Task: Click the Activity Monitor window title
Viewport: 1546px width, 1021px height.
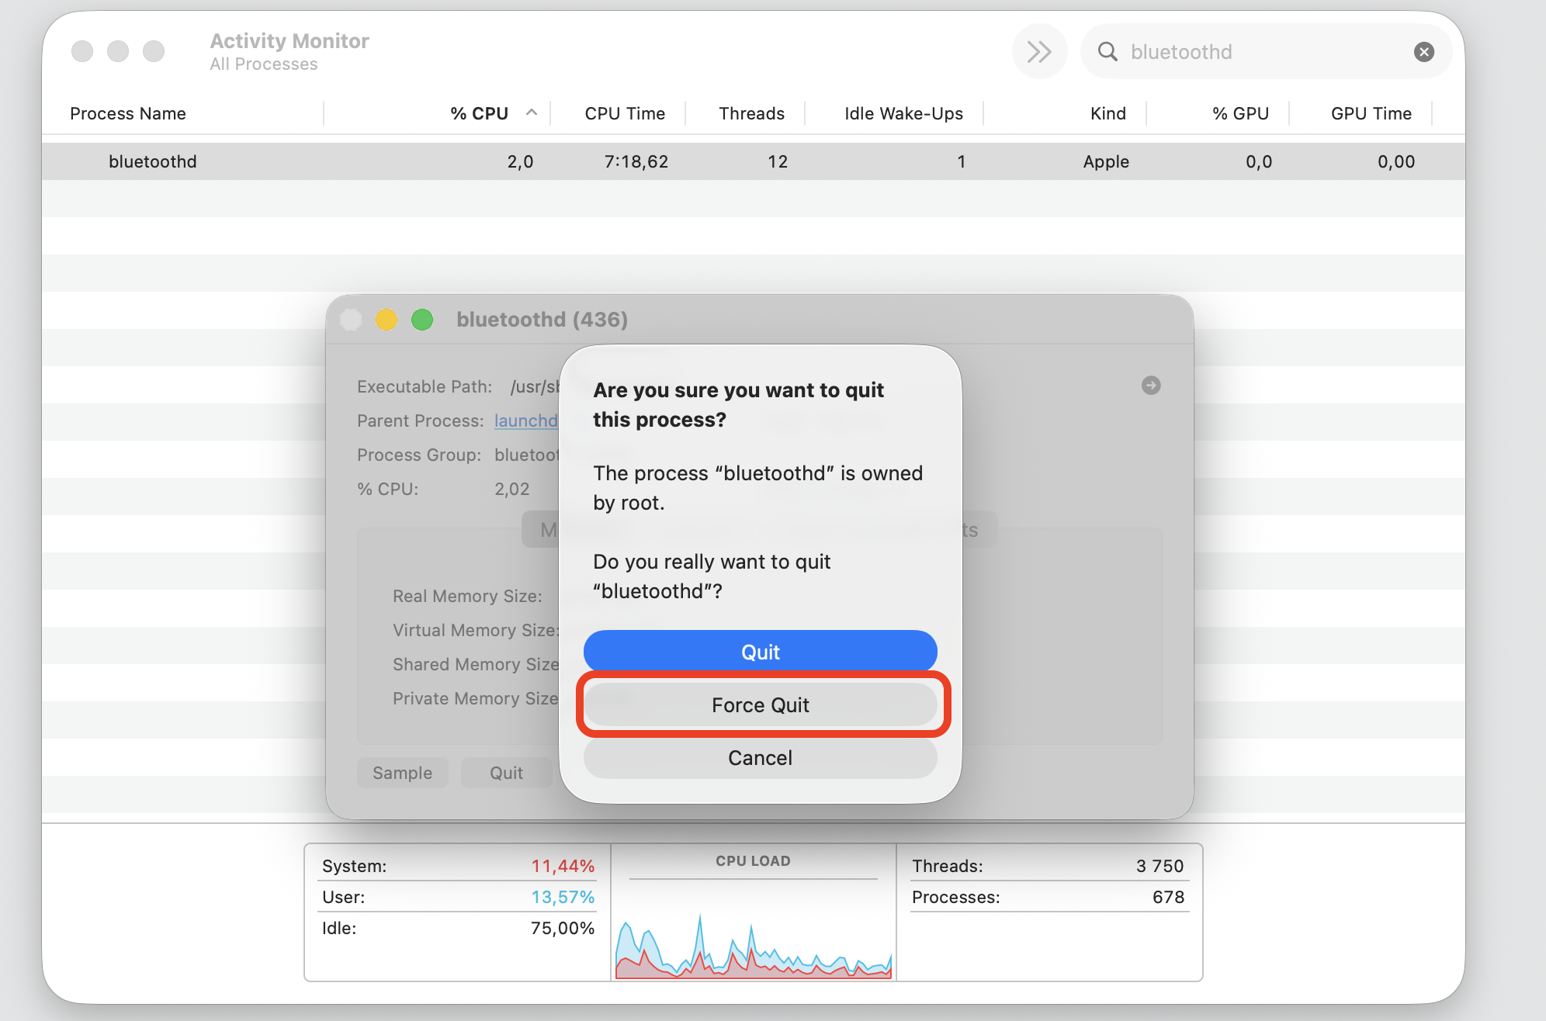Action: point(289,40)
